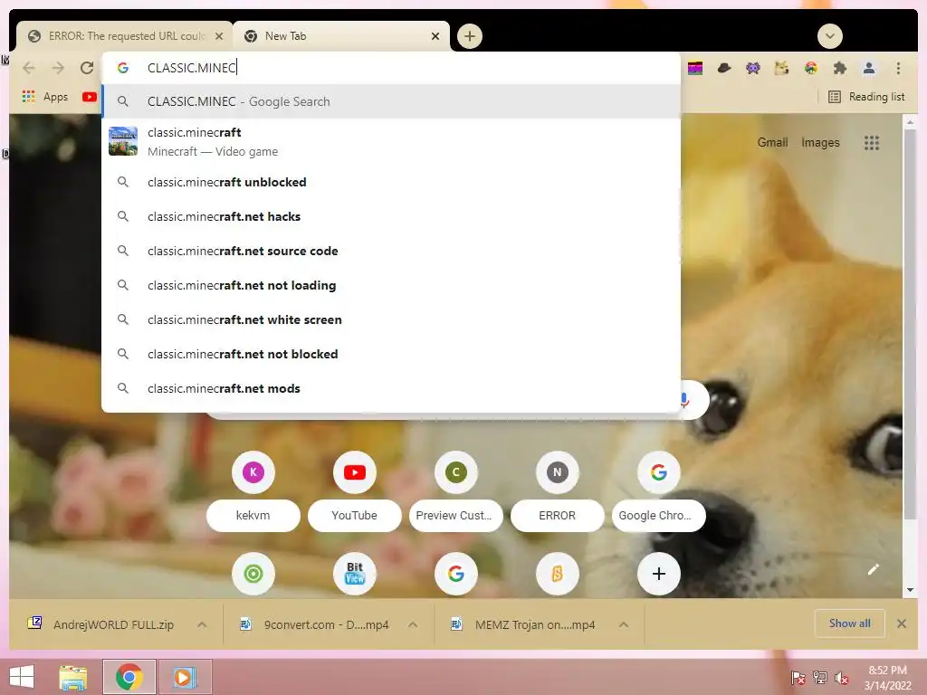Open the Google Chro... shortcut tile
The height and width of the screenshot is (695, 927).
659,490
